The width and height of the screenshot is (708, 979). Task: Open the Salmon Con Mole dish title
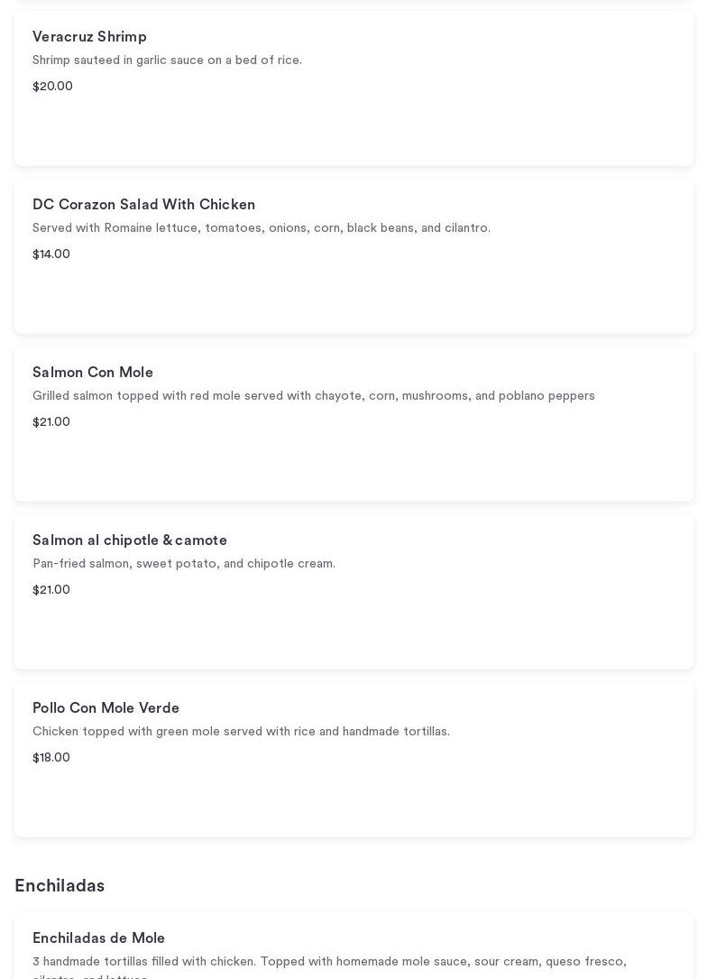[x=93, y=373]
